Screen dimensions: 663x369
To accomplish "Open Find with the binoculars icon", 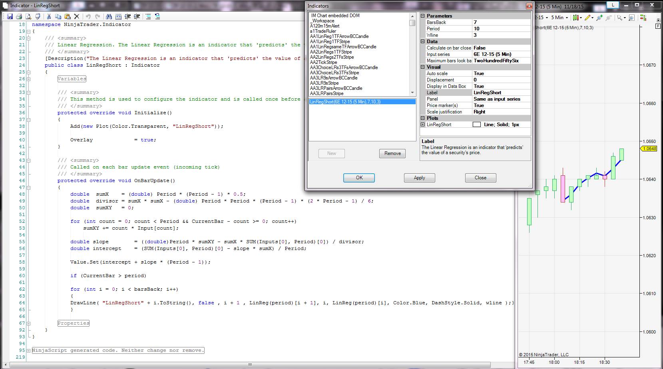I will [109, 17].
